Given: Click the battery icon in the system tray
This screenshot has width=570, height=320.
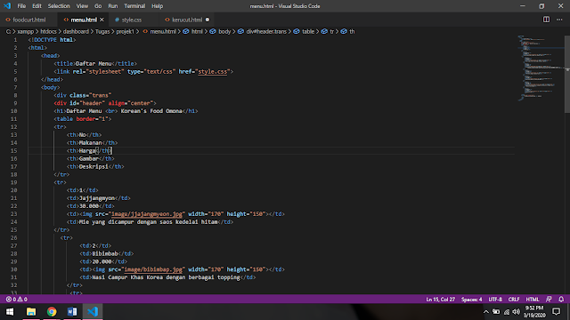Looking at the screenshot, I should pyautogui.click(x=496, y=312).
